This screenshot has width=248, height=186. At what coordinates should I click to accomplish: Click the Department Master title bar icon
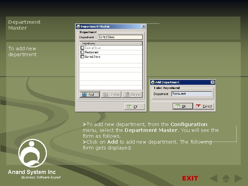coord(78,27)
